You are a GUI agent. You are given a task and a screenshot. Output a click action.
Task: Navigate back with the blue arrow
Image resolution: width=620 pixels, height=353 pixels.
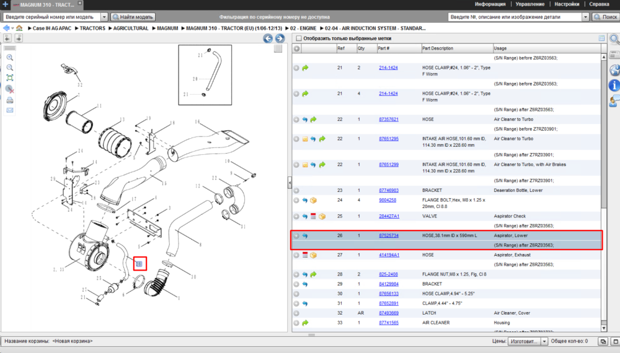pos(6,28)
